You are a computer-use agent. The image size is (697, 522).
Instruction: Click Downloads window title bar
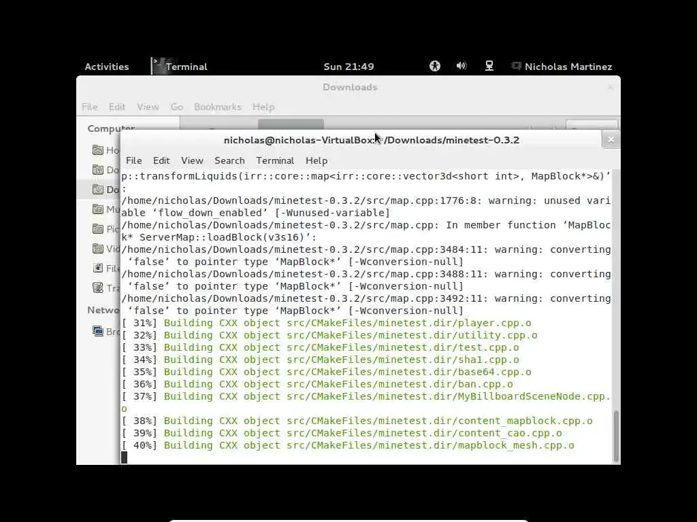click(348, 88)
